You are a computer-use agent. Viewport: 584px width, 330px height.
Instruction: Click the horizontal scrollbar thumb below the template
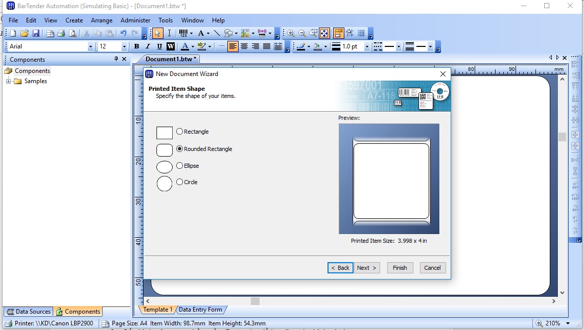pos(255,301)
